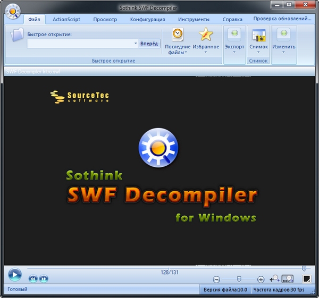Viewport: 319px width, 298px height.
Task: Step forward one frame
Action: tap(44, 278)
